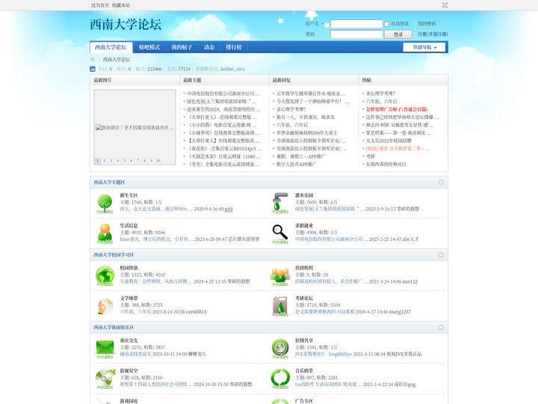Open the 新生专区 forum title
Screen dimensions: 538x404
pyautogui.click(x=129, y=195)
